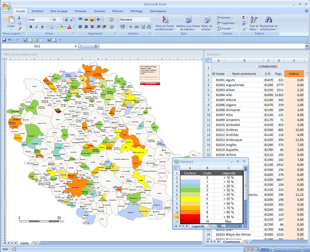Open the Standard number format dropdown
This screenshot has width=310, height=252.
(149, 20)
